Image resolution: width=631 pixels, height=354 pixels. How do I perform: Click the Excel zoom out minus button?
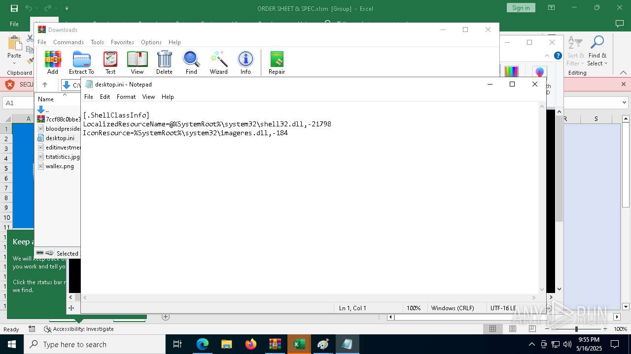tap(547, 329)
